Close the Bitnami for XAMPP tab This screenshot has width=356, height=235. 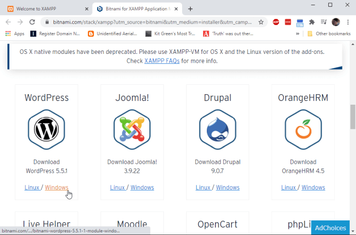[x=176, y=9]
